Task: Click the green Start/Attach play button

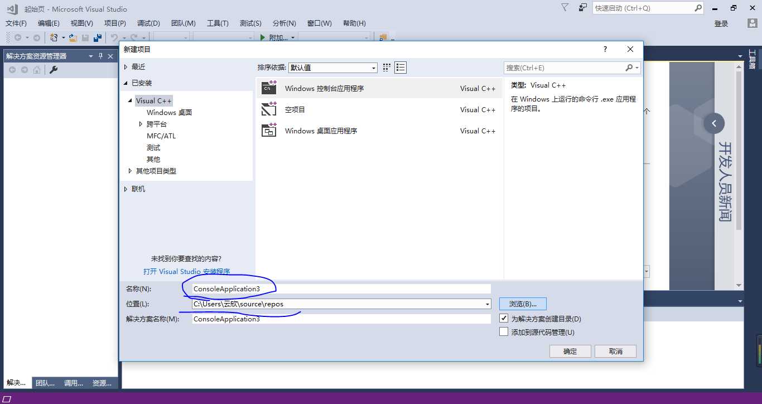Action: (x=263, y=38)
